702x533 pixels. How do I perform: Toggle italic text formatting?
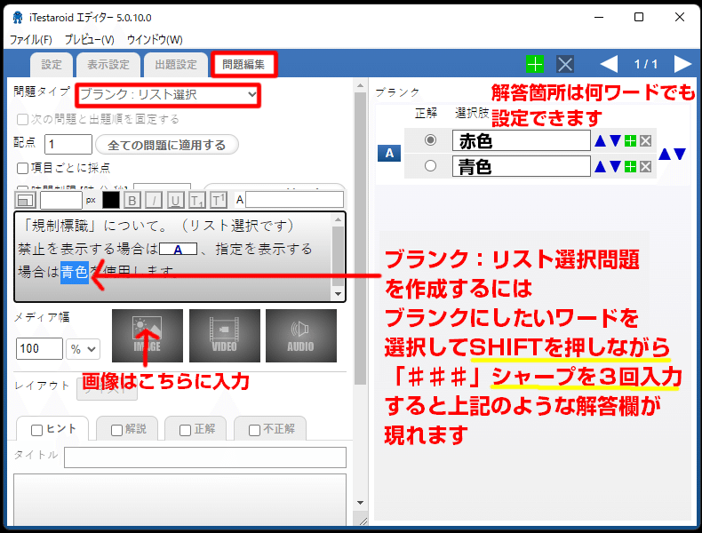[x=154, y=200]
